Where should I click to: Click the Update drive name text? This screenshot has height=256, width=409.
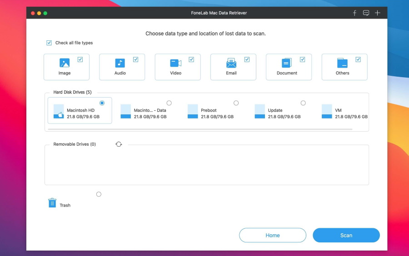coord(275,110)
